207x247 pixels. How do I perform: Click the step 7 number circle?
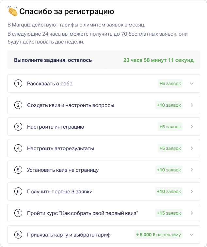coord(18,213)
